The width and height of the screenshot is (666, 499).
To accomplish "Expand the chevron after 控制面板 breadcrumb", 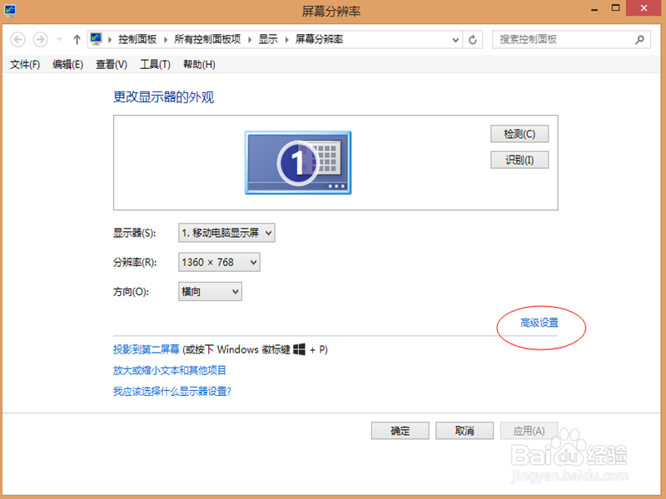I will [x=166, y=40].
